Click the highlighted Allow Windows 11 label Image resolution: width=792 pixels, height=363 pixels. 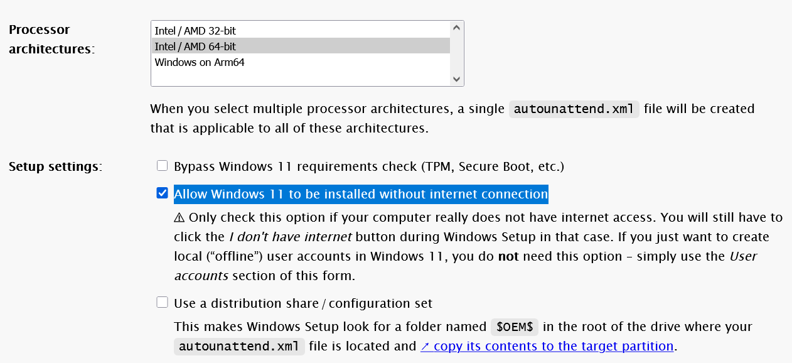(x=361, y=194)
